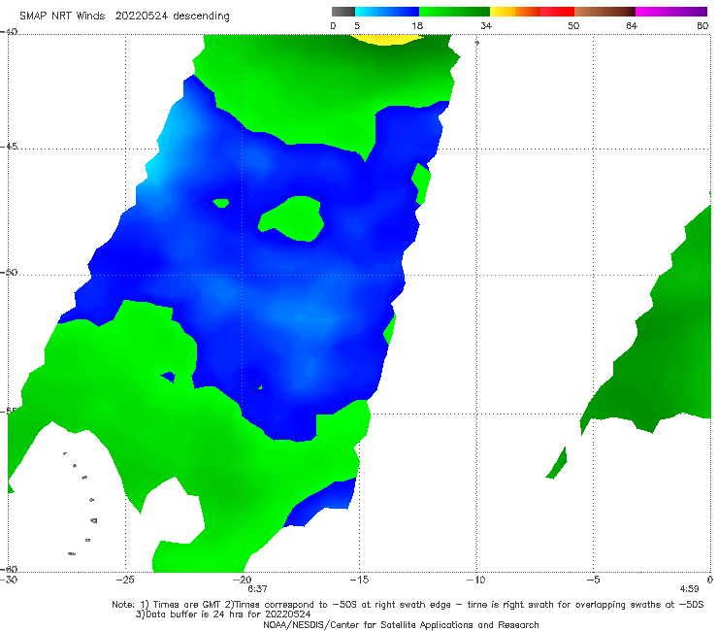This screenshot has height=631, width=718.
Task: Click the color bar label "5"
Action: pyautogui.click(x=357, y=25)
